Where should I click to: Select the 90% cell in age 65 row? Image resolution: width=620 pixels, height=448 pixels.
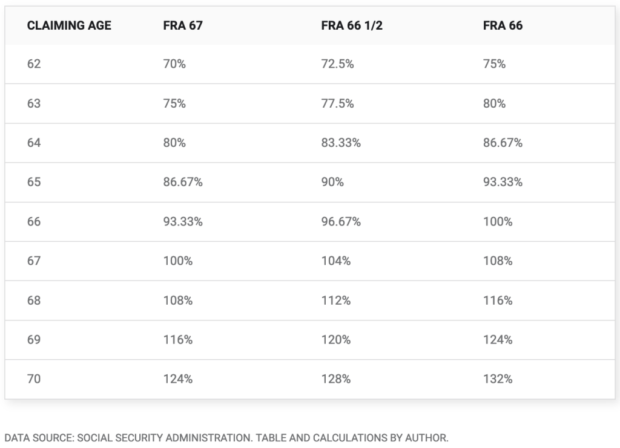tap(332, 182)
